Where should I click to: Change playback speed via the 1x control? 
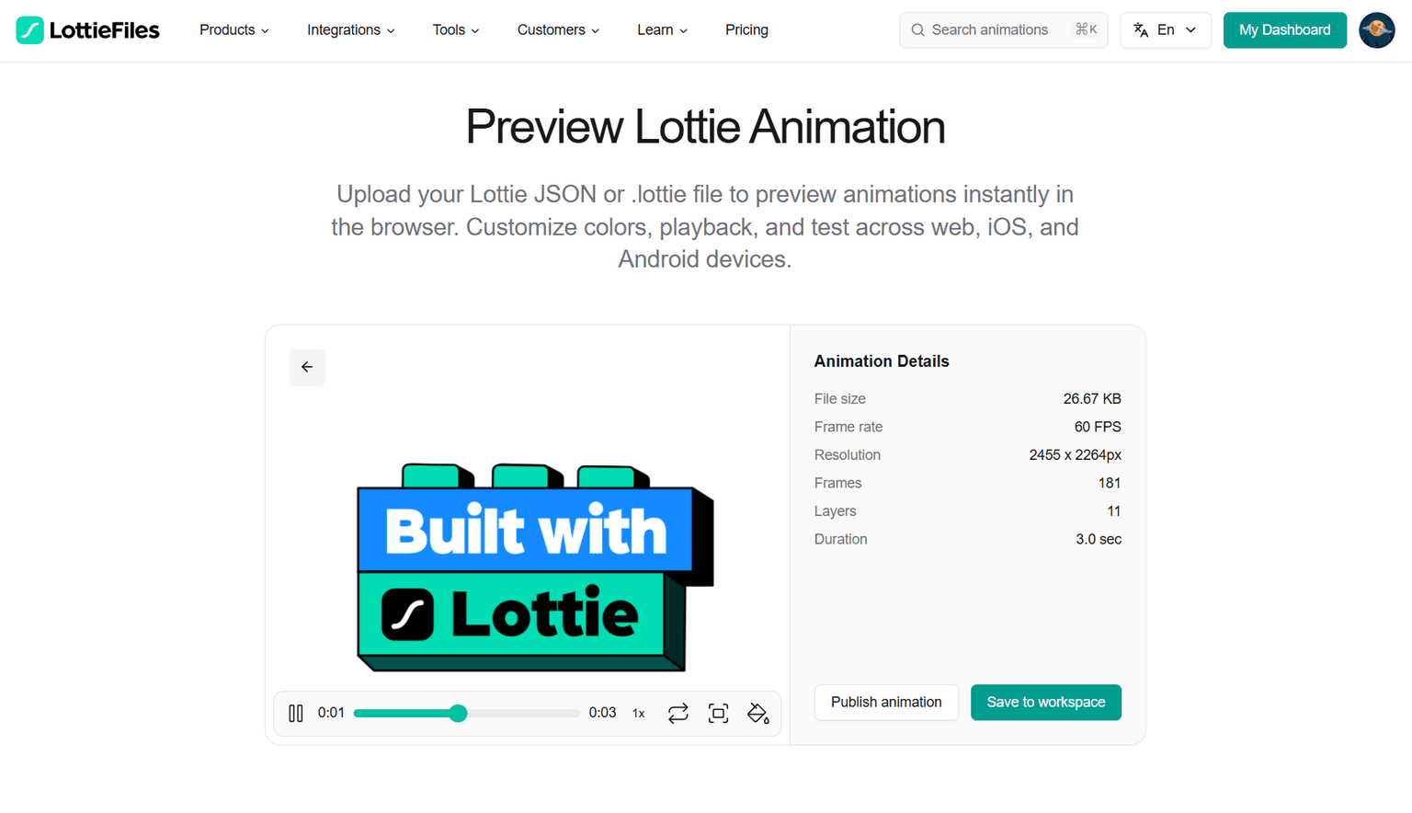(638, 713)
